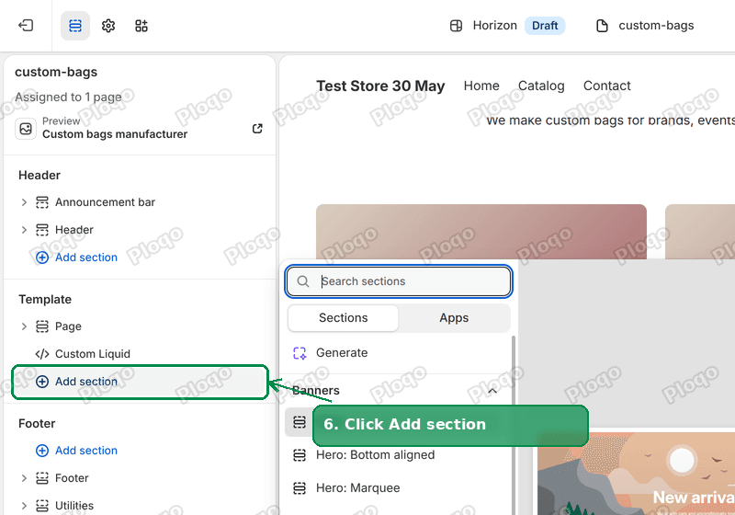Image resolution: width=735 pixels, height=515 pixels.
Task: Open Catalog in store navigation
Action: coord(541,86)
